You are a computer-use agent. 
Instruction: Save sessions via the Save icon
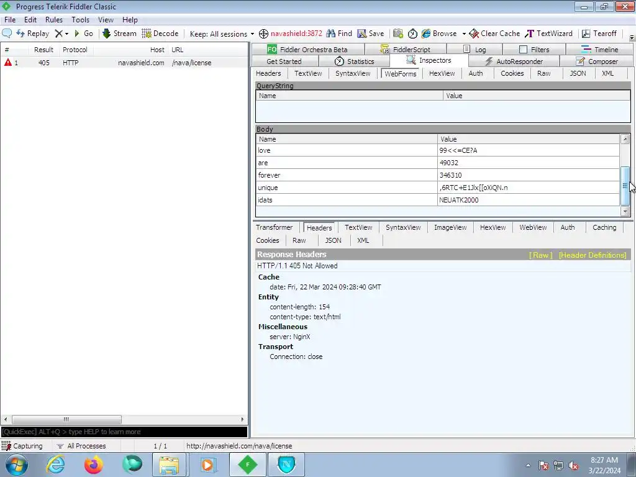(x=370, y=34)
